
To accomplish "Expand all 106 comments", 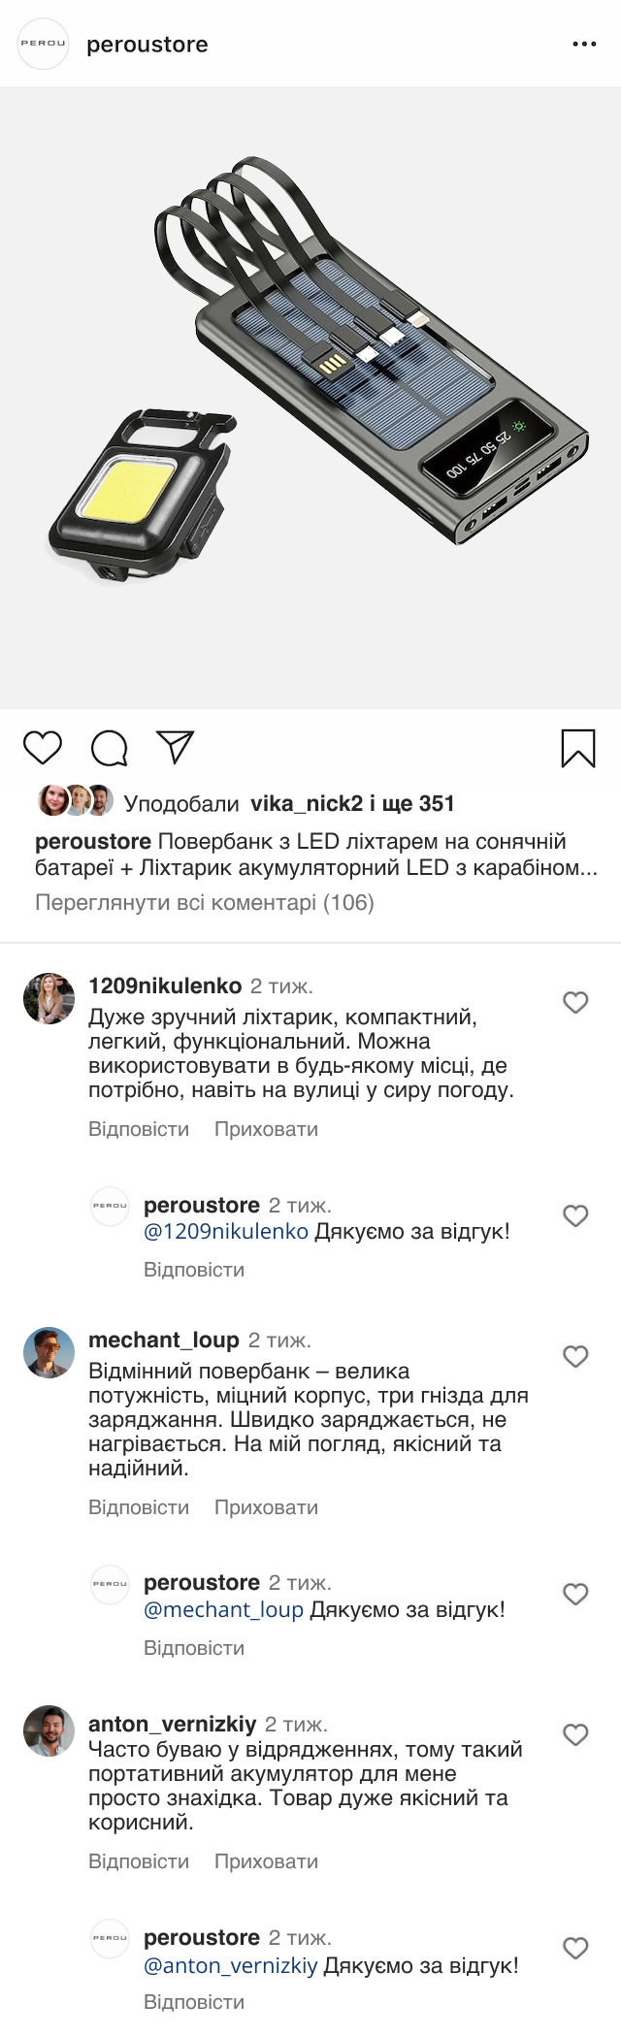I will pyautogui.click(x=204, y=903).
